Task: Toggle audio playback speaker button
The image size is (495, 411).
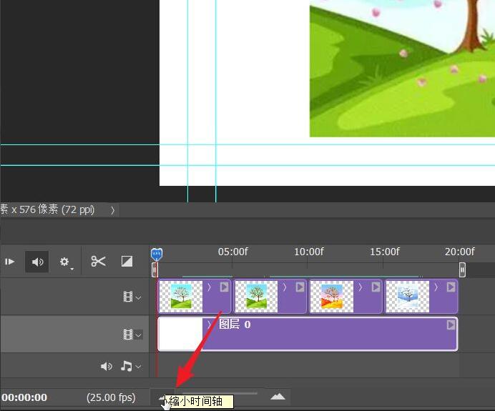Action: [x=37, y=262]
